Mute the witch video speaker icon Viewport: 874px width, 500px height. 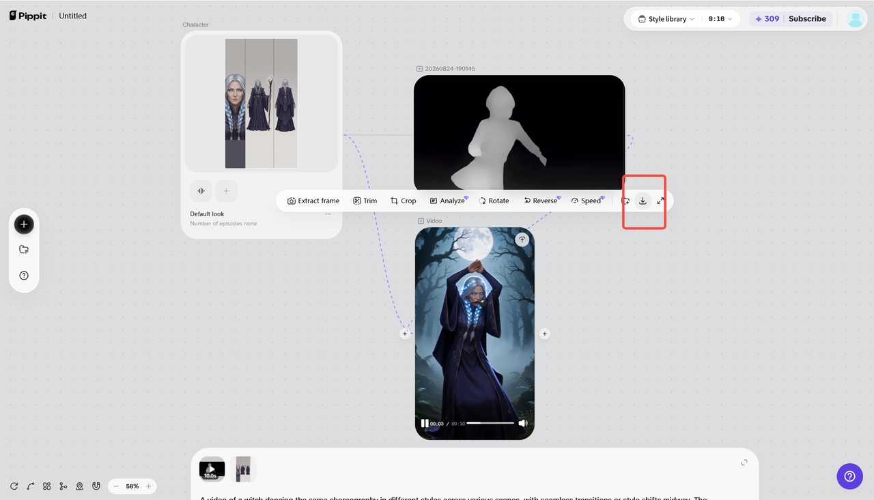[x=522, y=424]
